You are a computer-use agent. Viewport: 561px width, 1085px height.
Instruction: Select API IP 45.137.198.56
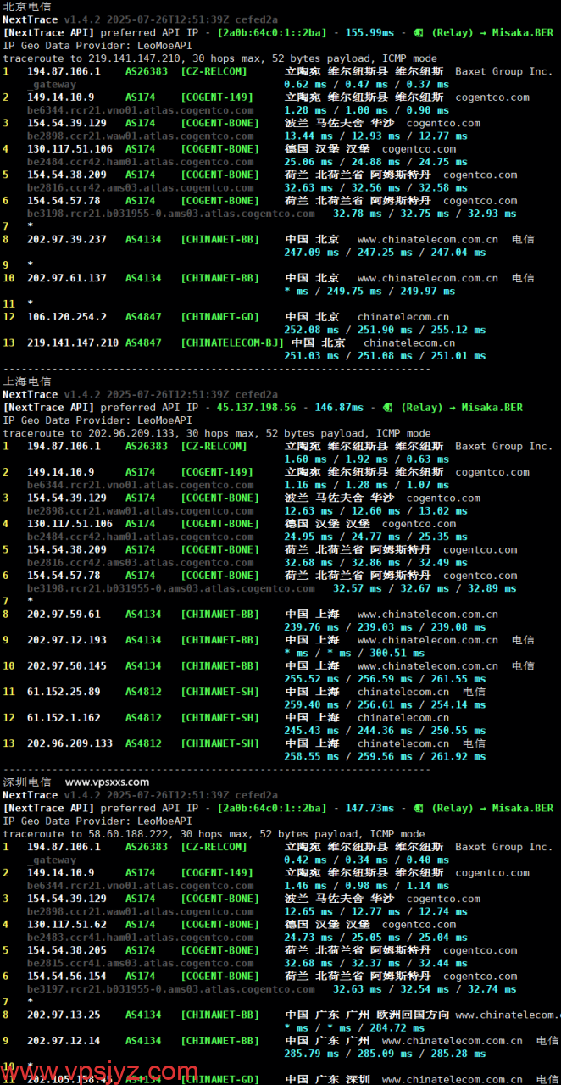pyautogui.click(x=257, y=408)
